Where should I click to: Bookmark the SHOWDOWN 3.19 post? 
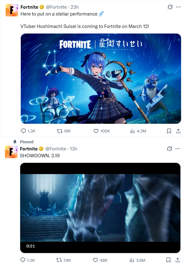168,260
